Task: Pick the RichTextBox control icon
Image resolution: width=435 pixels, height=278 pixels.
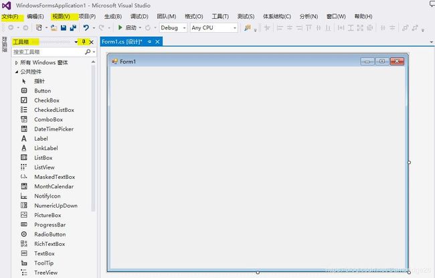Action: tap(24, 244)
